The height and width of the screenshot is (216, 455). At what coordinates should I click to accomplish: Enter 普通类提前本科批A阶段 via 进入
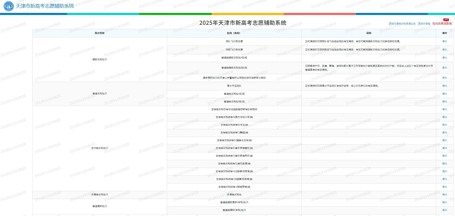pyautogui.click(x=444, y=58)
